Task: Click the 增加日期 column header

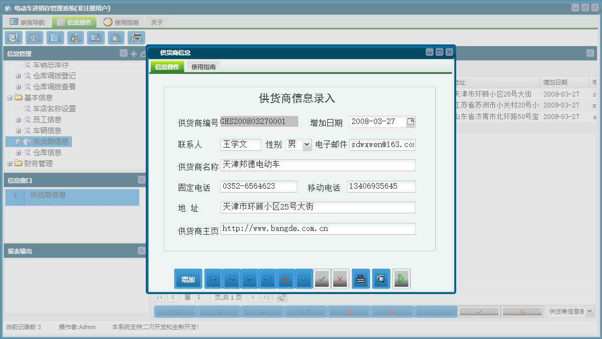Action: (564, 82)
